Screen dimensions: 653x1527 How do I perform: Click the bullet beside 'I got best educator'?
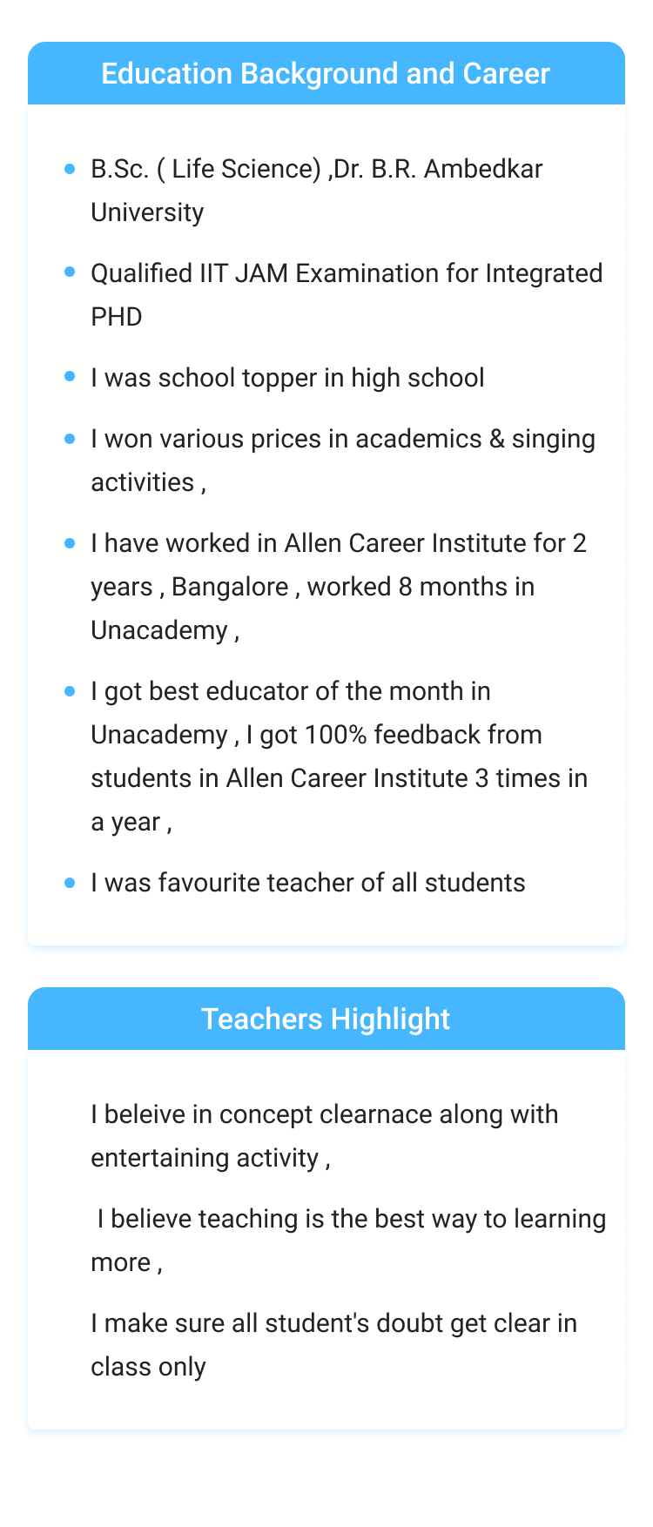[70, 691]
